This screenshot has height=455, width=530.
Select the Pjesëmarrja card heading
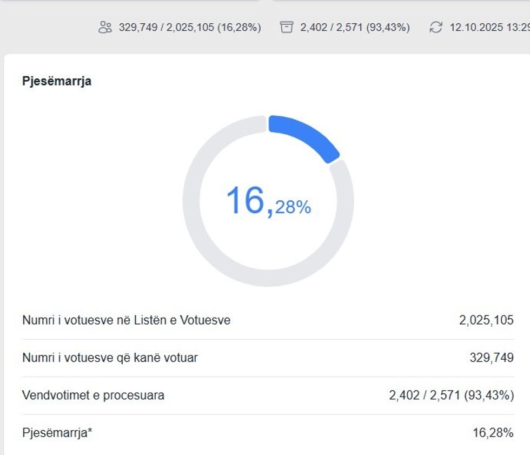pos(57,81)
